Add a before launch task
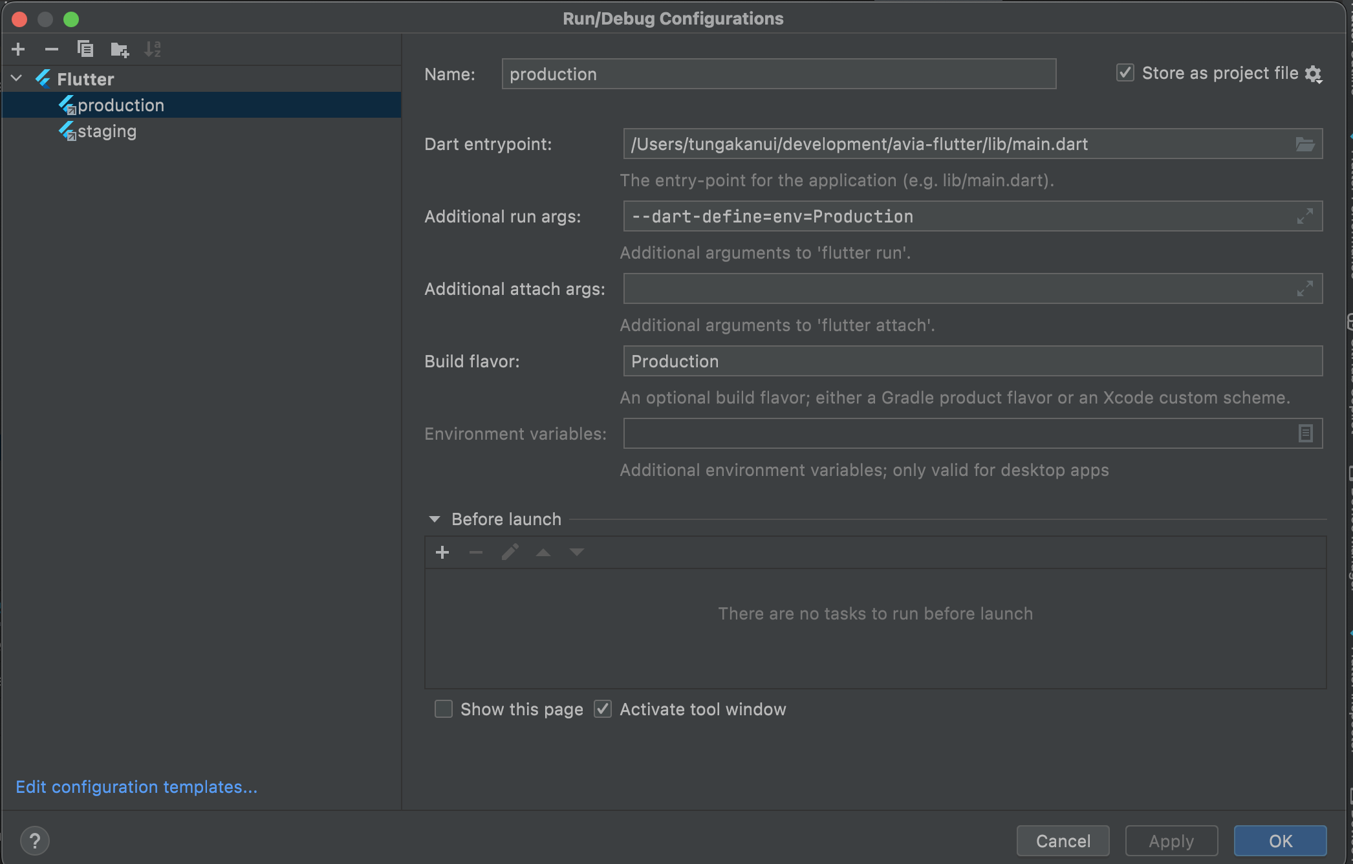Image resolution: width=1353 pixels, height=864 pixels. 442,552
